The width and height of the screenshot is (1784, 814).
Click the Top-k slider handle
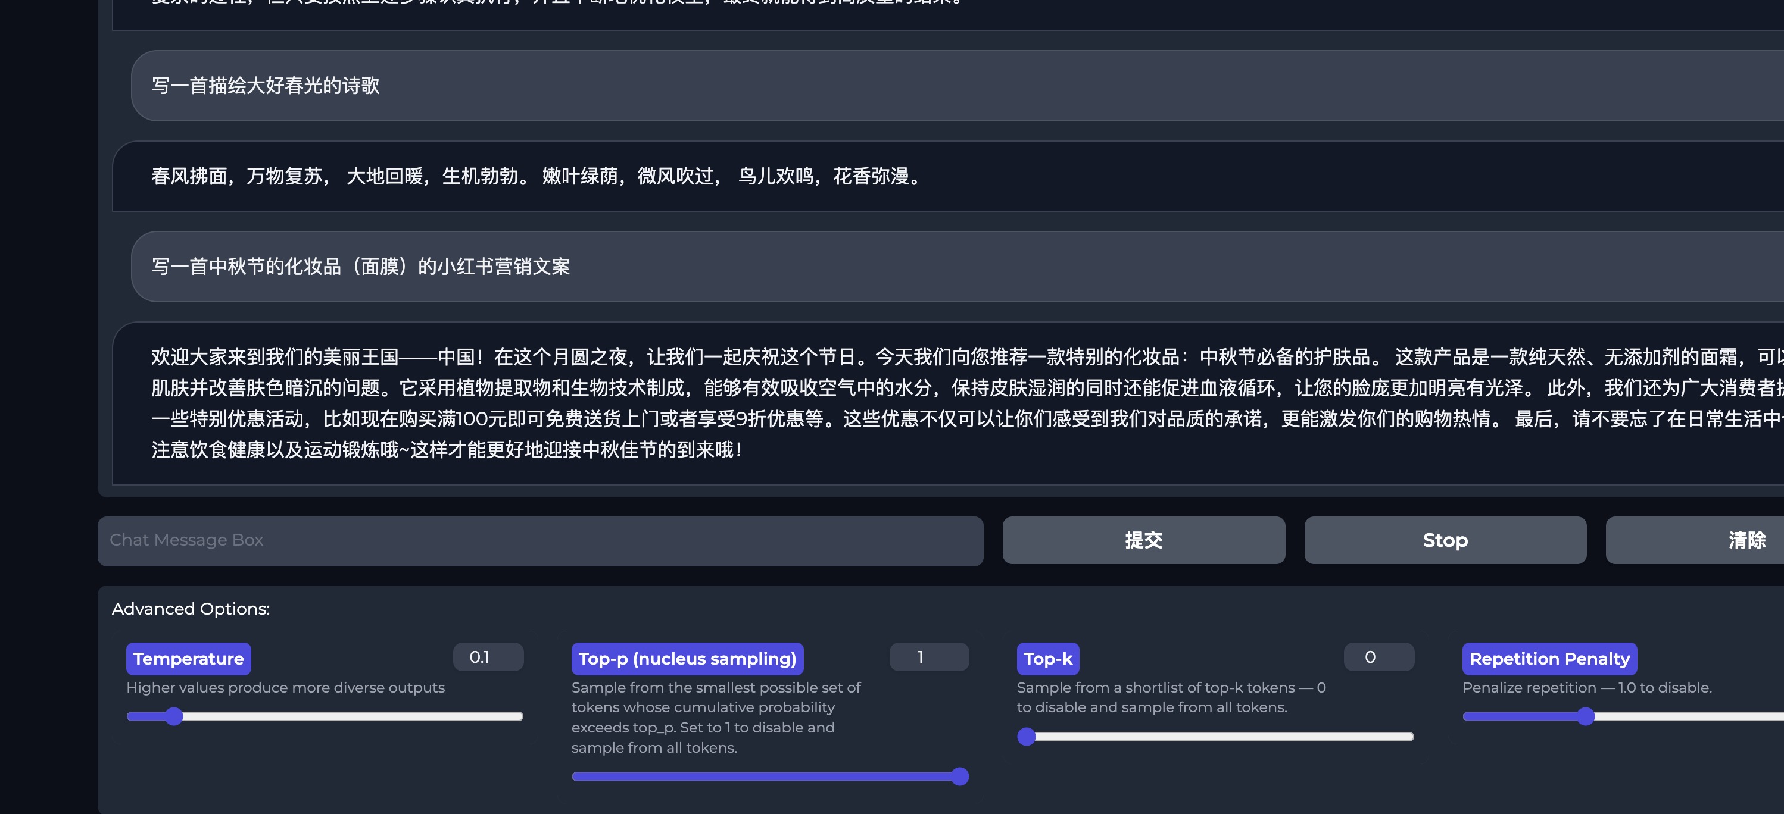click(x=1027, y=737)
